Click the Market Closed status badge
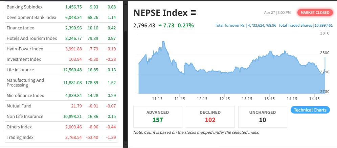 [315, 13]
